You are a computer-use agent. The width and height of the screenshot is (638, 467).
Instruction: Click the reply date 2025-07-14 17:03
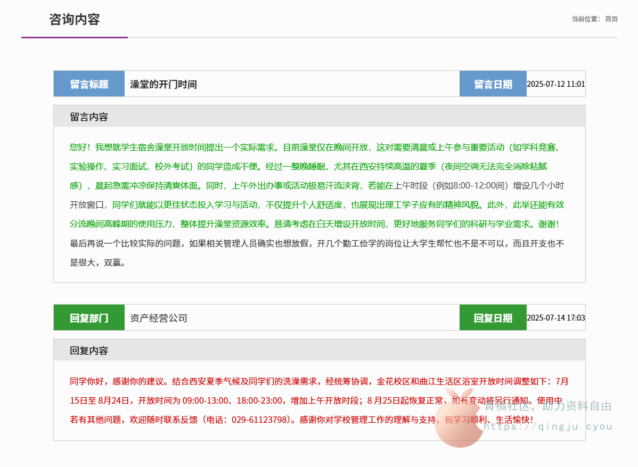555,318
